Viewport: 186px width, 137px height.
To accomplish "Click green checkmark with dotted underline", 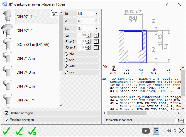I will click(x=19, y=130).
